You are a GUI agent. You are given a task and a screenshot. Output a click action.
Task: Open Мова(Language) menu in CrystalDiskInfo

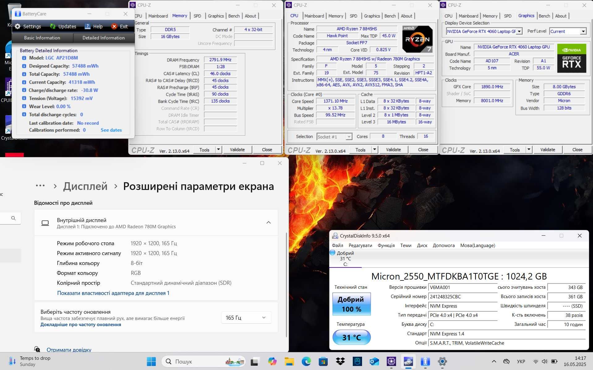coord(478,245)
